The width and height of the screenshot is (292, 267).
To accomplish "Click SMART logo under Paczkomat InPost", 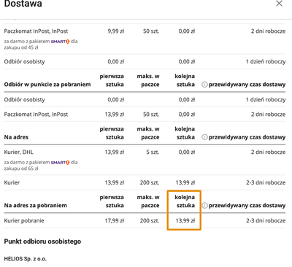I will click(60, 42).
